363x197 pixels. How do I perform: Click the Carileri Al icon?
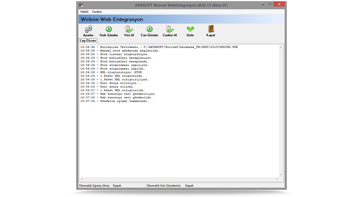[x=169, y=30]
